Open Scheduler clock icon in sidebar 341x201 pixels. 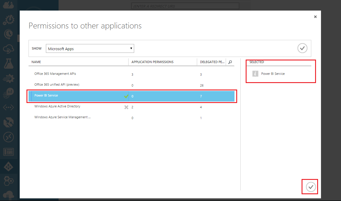9,34
